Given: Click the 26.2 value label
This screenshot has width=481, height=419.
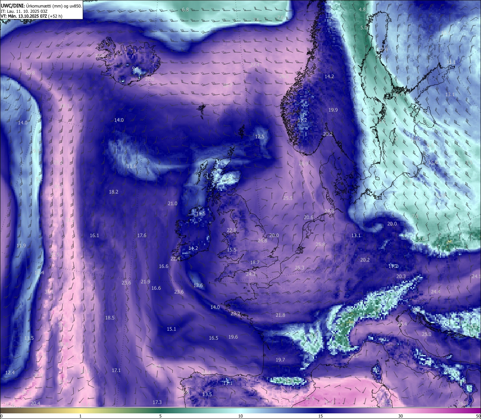Looking at the screenshot, I should pos(463,403).
